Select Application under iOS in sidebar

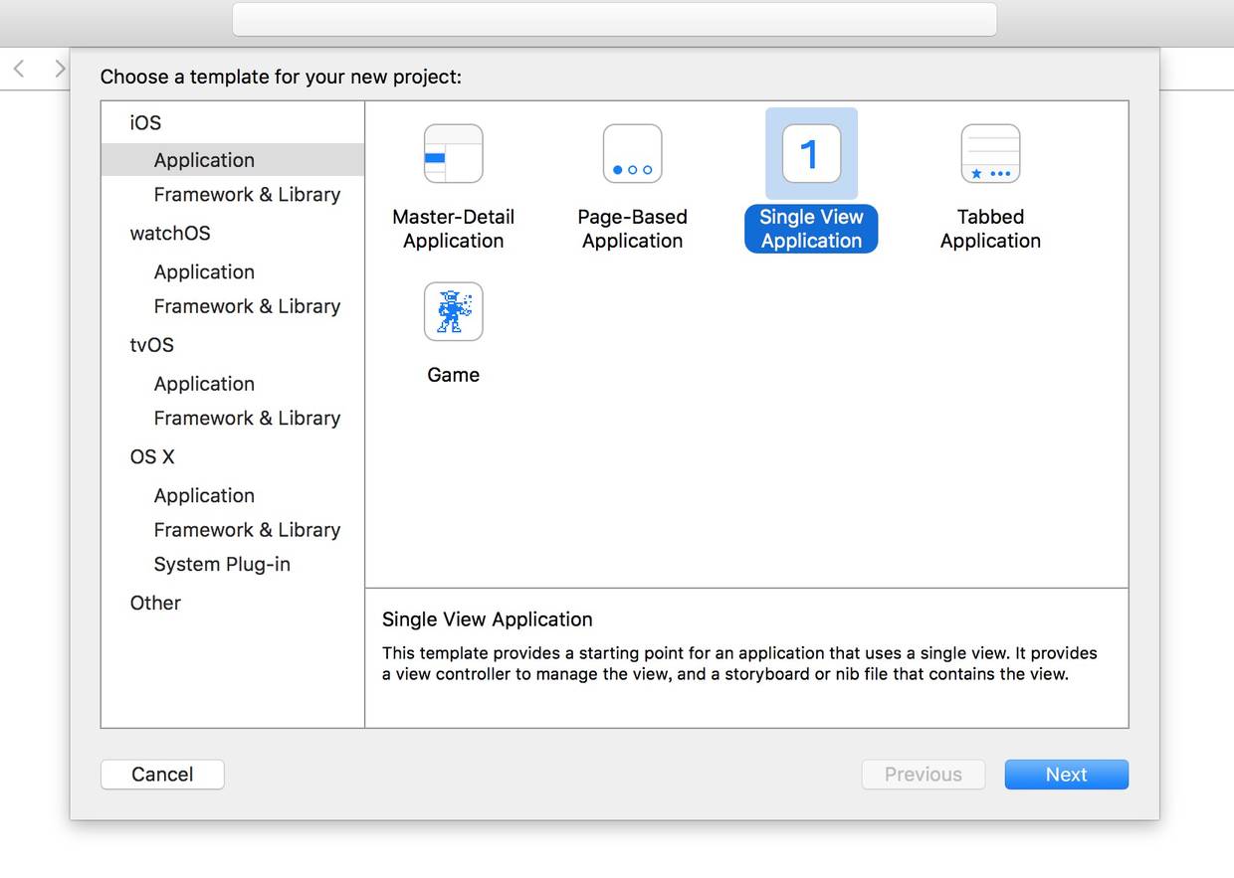coord(204,160)
